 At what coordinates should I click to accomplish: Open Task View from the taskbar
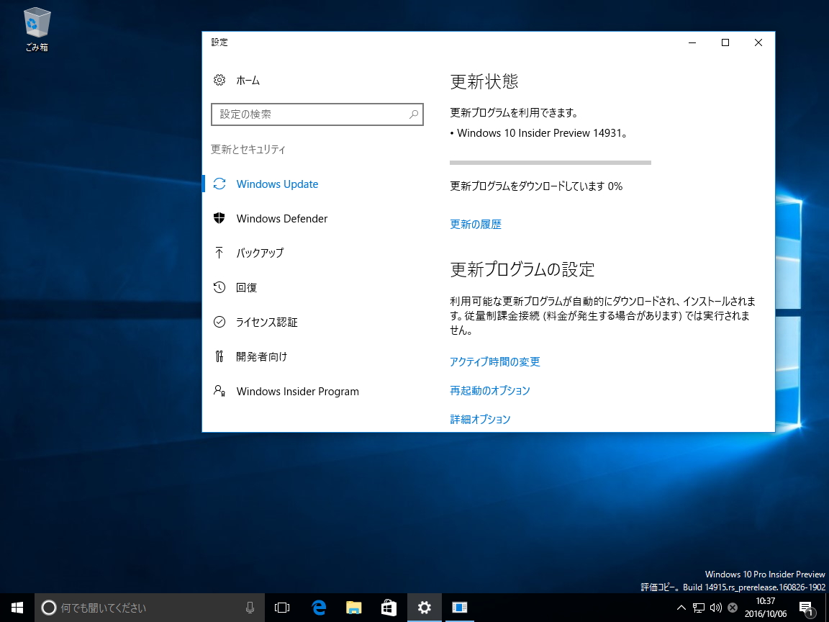coord(281,608)
